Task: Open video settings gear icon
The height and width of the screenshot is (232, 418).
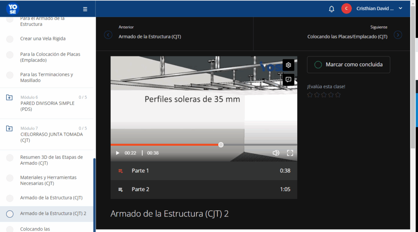Action: click(x=288, y=65)
